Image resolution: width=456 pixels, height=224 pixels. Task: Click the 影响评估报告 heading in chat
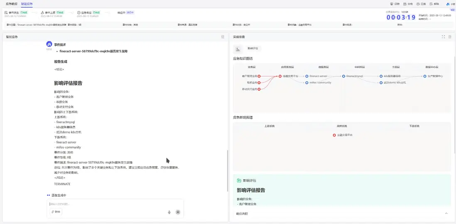point(68,83)
